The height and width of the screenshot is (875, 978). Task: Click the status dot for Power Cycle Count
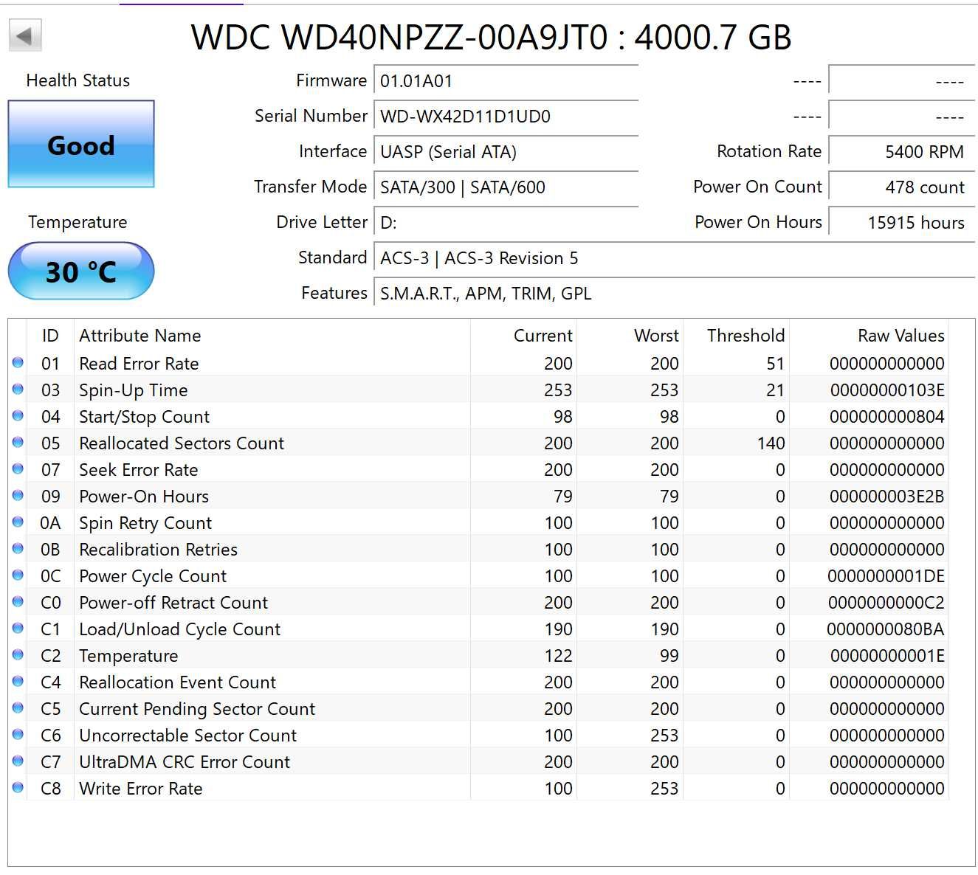click(18, 575)
